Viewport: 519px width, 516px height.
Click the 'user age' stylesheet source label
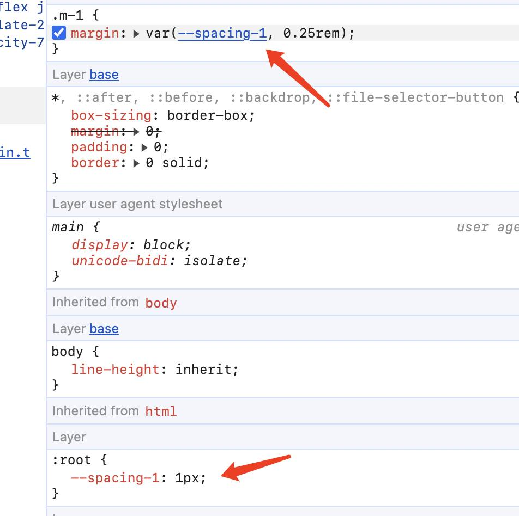[x=487, y=227]
